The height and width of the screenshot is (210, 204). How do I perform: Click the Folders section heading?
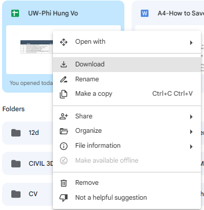coord(13,109)
